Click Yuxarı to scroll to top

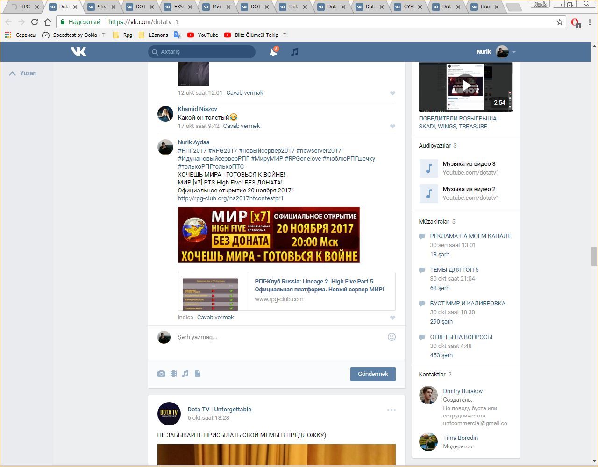23,73
